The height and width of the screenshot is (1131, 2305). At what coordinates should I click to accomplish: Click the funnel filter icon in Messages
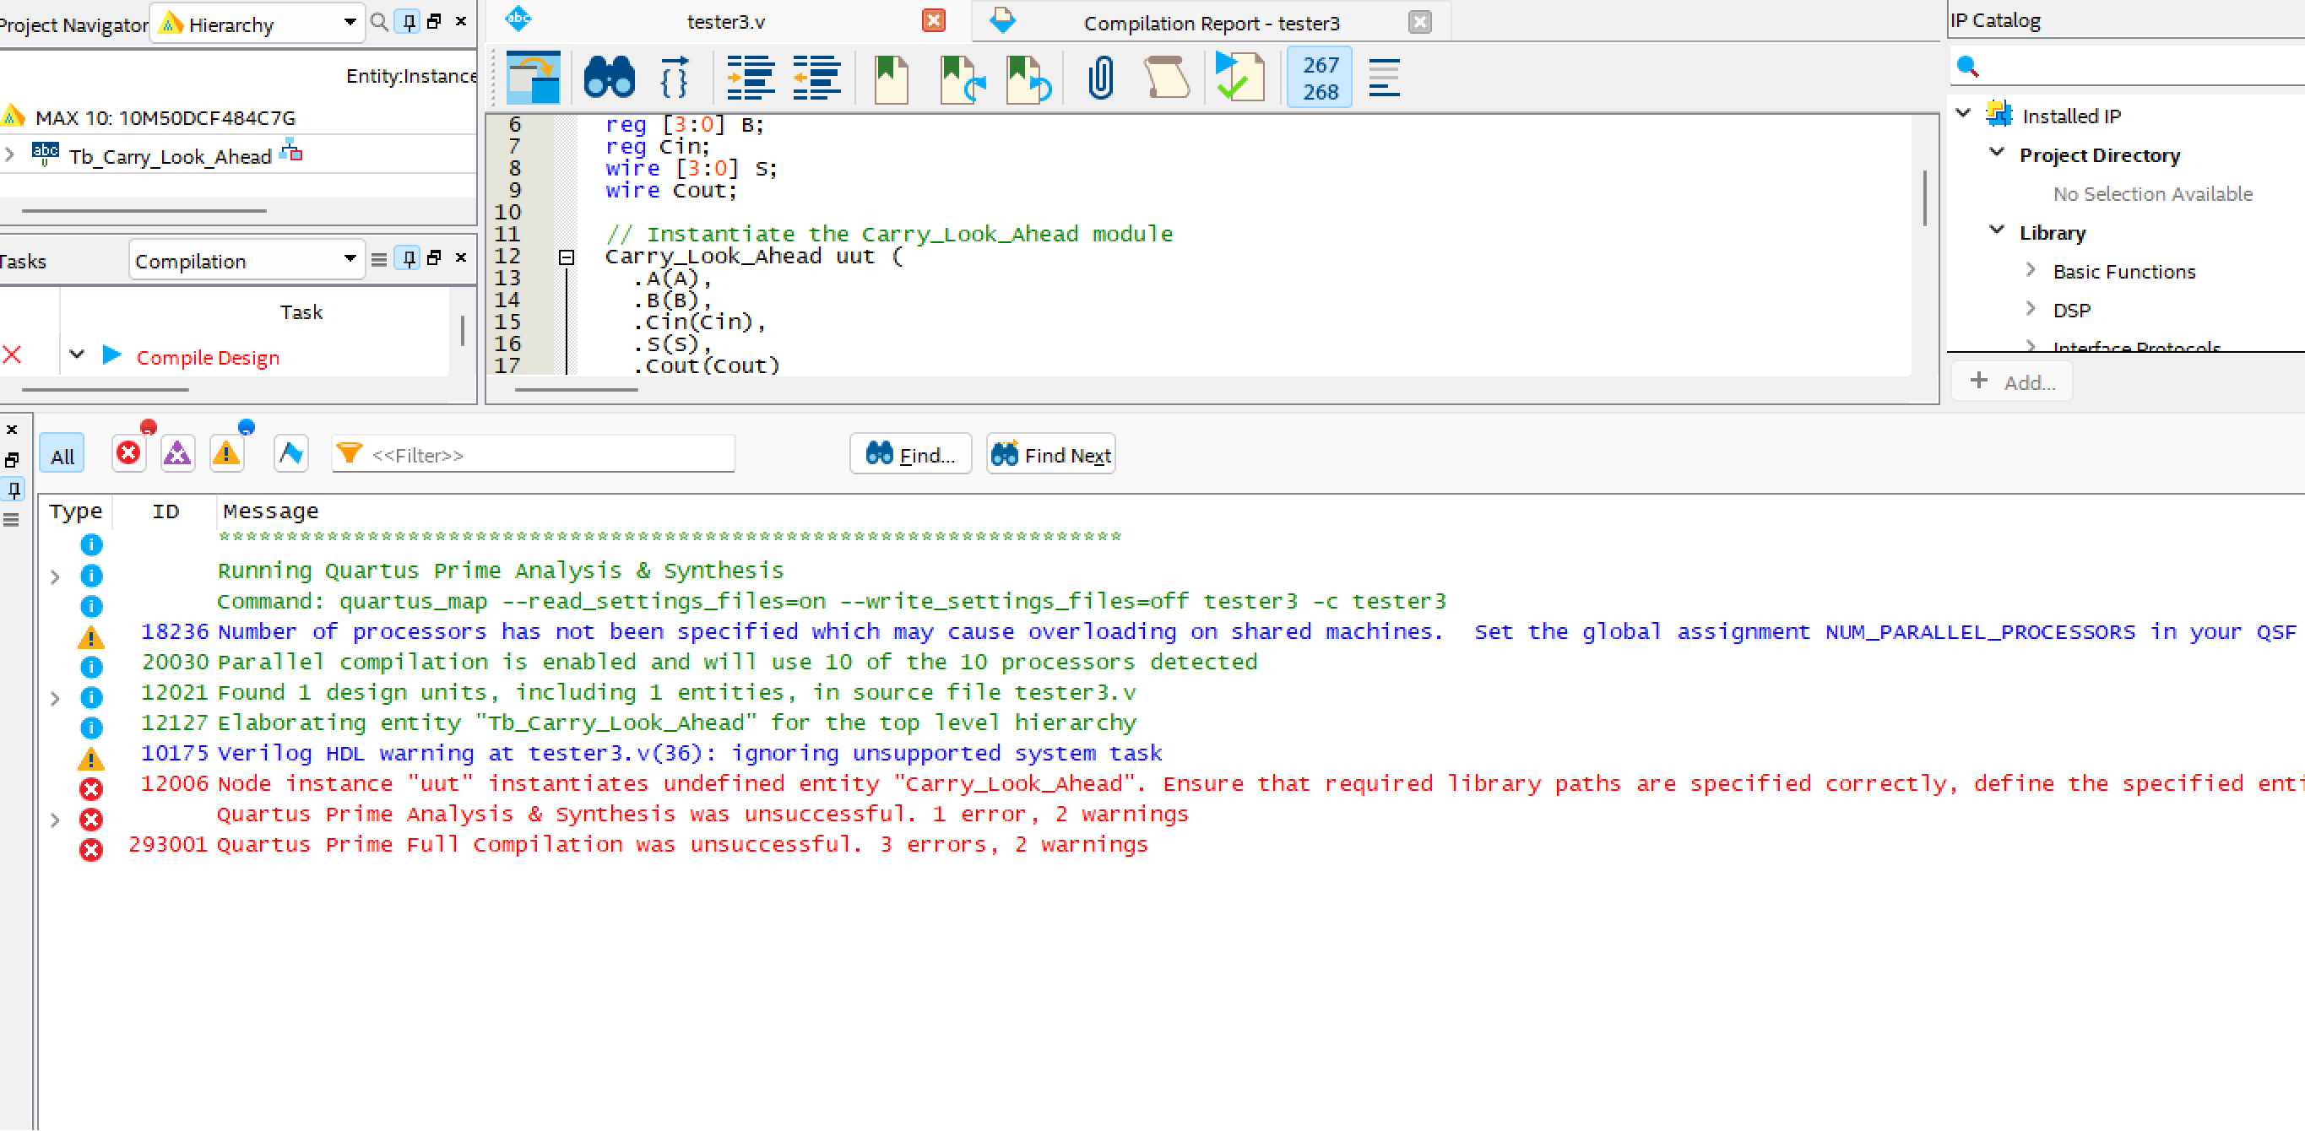click(x=349, y=453)
